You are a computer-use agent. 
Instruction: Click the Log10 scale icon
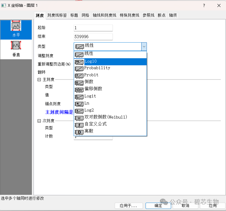click(79, 62)
